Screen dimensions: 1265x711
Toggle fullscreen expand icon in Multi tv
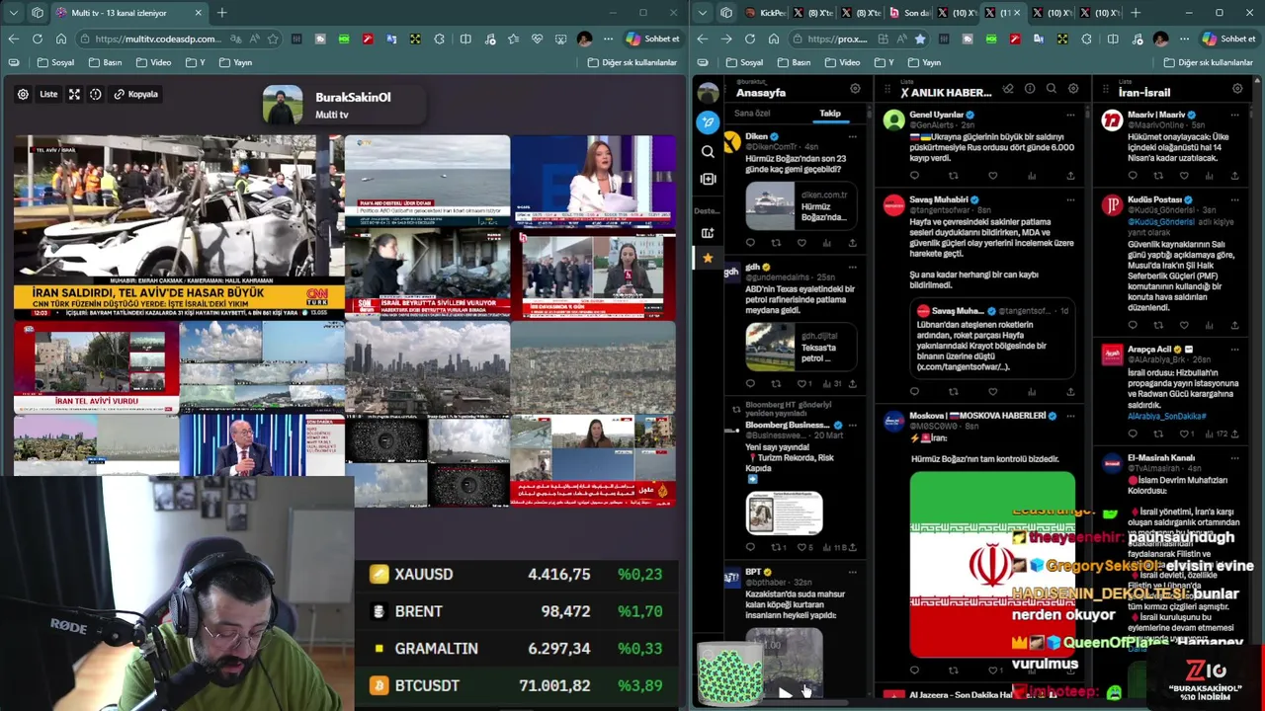coord(73,94)
